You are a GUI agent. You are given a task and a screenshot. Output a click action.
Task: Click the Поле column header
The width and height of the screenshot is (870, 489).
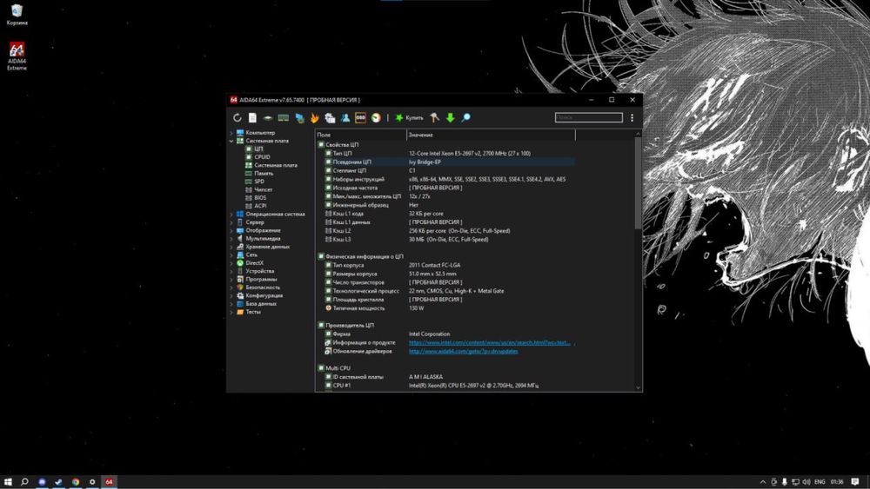click(x=361, y=135)
